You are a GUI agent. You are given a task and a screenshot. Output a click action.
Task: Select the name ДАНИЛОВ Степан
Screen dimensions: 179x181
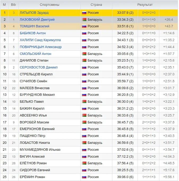(x=34, y=61)
